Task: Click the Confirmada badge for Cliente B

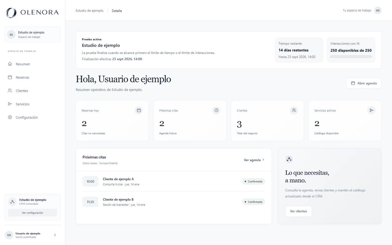Action: tap(253, 202)
